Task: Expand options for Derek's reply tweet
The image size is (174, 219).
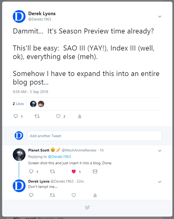Action: pyautogui.click(x=160, y=182)
